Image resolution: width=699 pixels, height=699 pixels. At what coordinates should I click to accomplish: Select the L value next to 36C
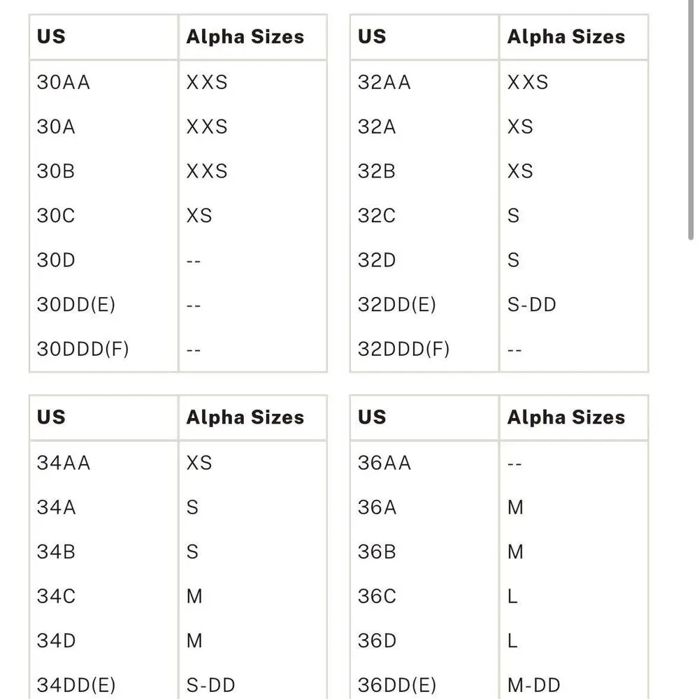coord(512,596)
